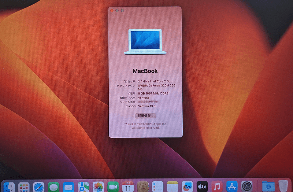Screen dimensions: 293x192
Task: Open System Settings from the Dock
Action: click(x=247, y=187)
